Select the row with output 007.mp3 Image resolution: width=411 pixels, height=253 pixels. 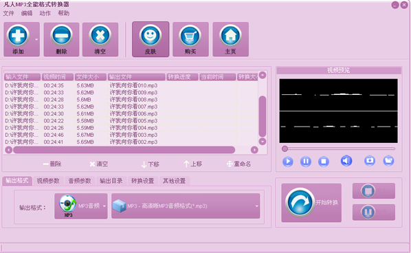[131, 107]
